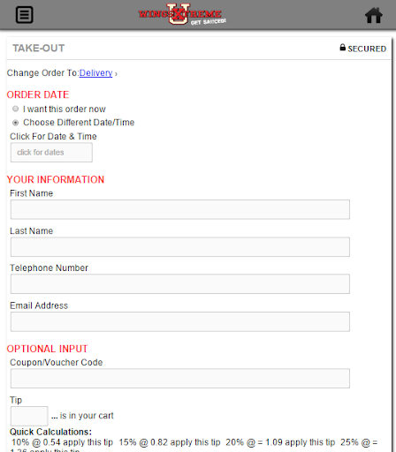Apply the 15% tip

tap(195, 442)
